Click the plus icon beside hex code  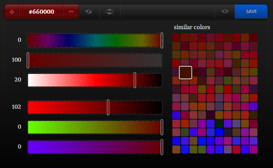[x=11, y=12]
